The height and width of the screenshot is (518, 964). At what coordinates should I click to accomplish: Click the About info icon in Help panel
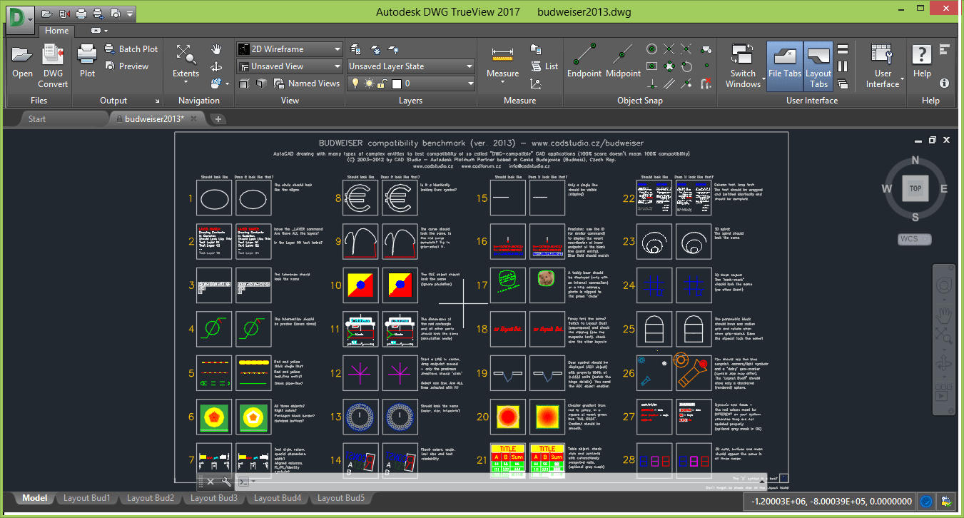pos(944,83)
